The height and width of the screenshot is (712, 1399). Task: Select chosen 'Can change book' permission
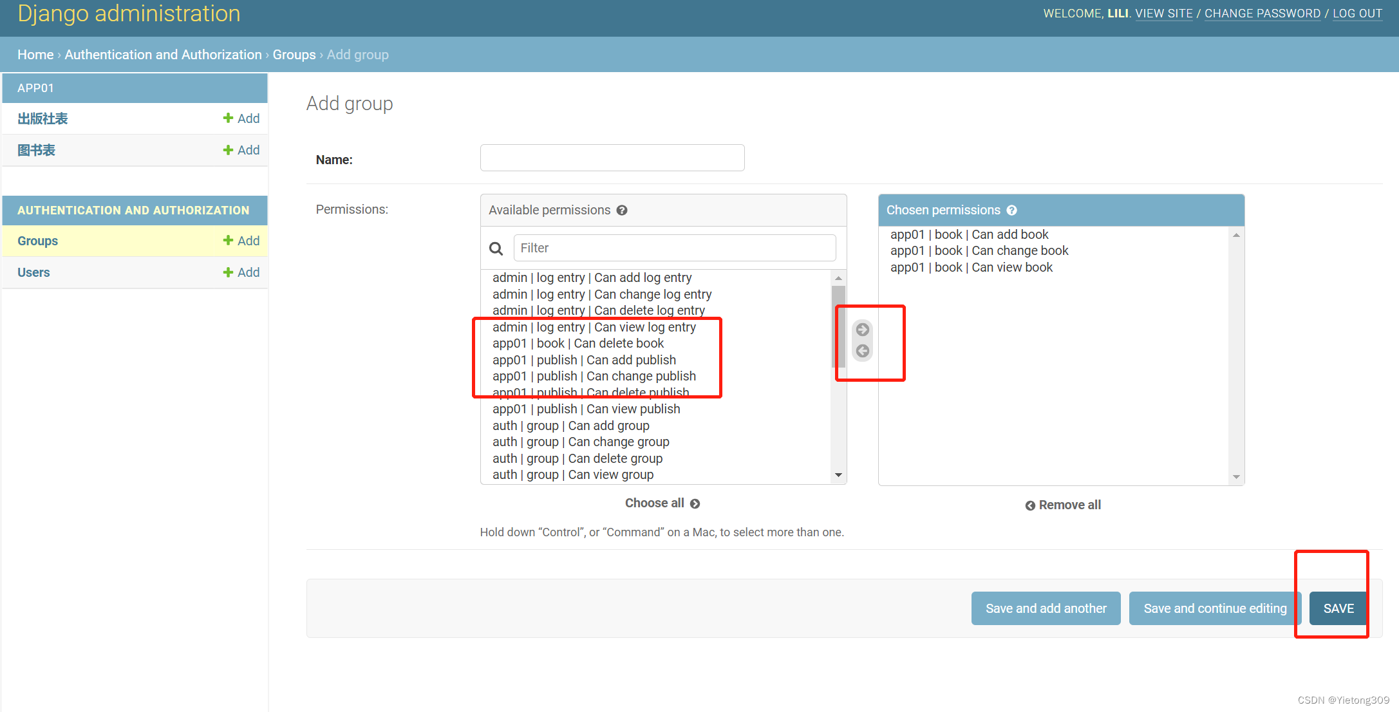(979, 251)
